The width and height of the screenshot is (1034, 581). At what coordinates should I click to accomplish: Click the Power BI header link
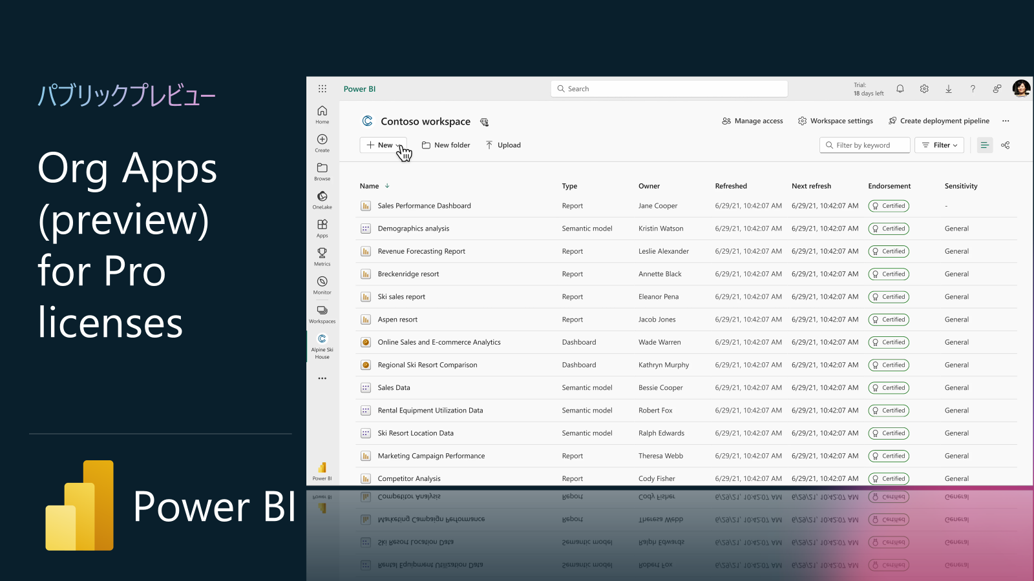point(359,89)
